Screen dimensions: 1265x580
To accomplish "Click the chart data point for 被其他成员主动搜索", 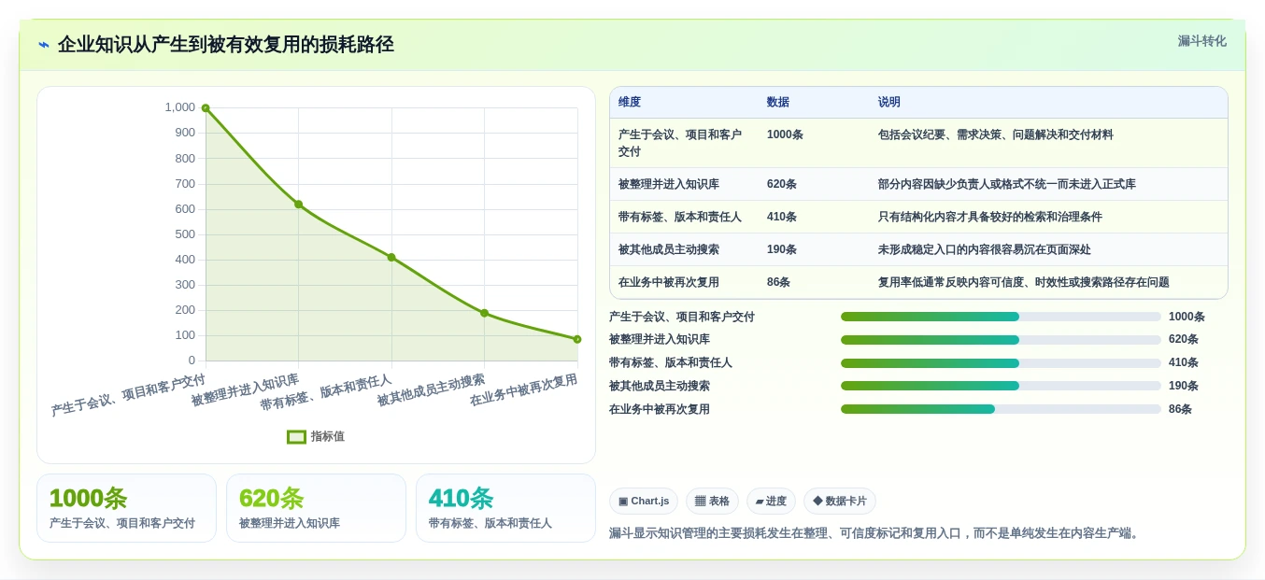I will coord(484,313).
